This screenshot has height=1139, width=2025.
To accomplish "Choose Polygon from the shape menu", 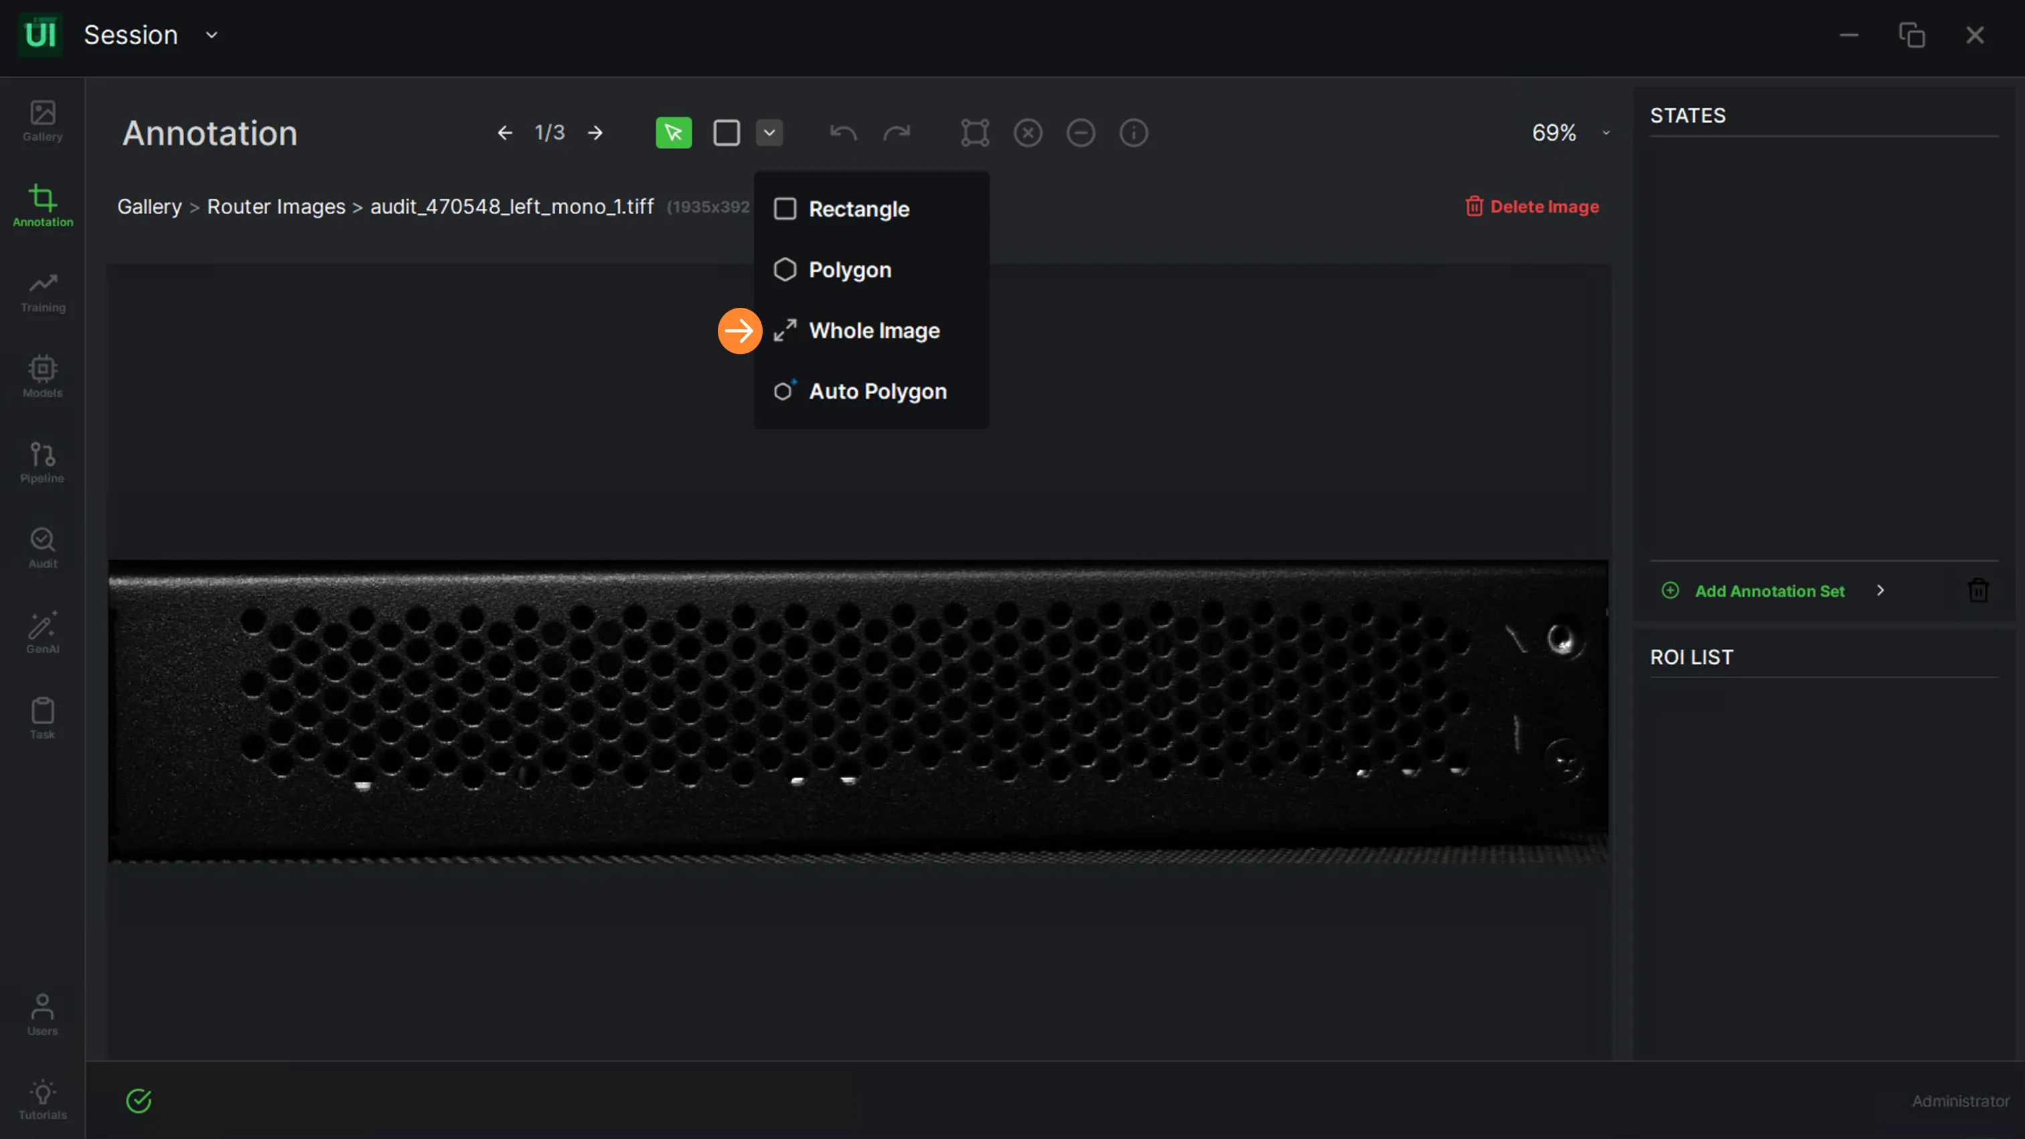I will point(871,270).
